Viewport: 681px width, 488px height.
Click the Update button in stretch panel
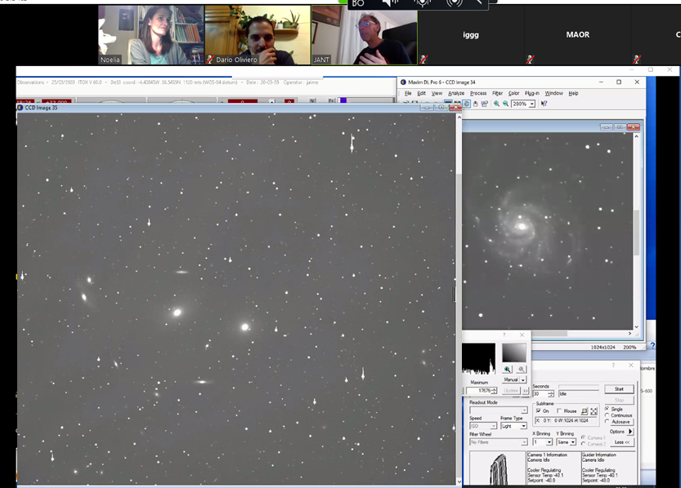(x=511, y=391)
